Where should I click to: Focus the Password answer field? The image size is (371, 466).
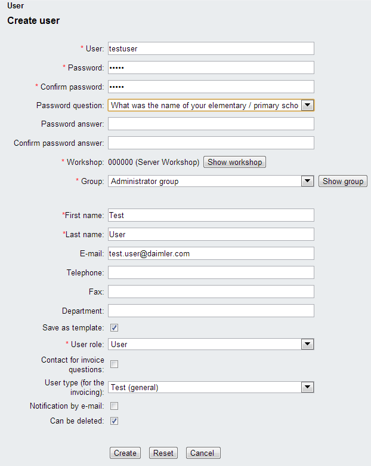point(211,124)
